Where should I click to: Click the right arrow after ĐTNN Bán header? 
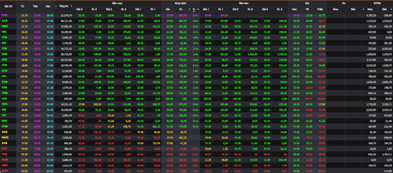[391, 9]
